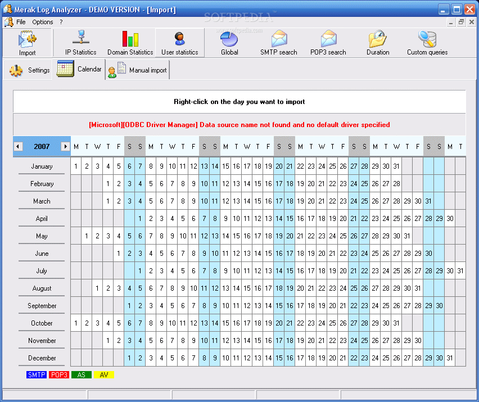
Task: Select March 31 in the calendar
Action: tap(428, 201)
